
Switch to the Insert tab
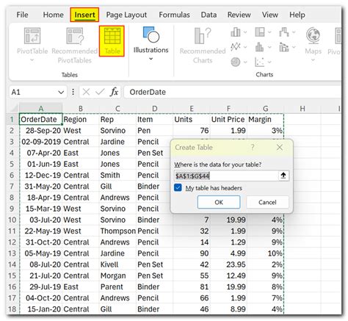84,15
